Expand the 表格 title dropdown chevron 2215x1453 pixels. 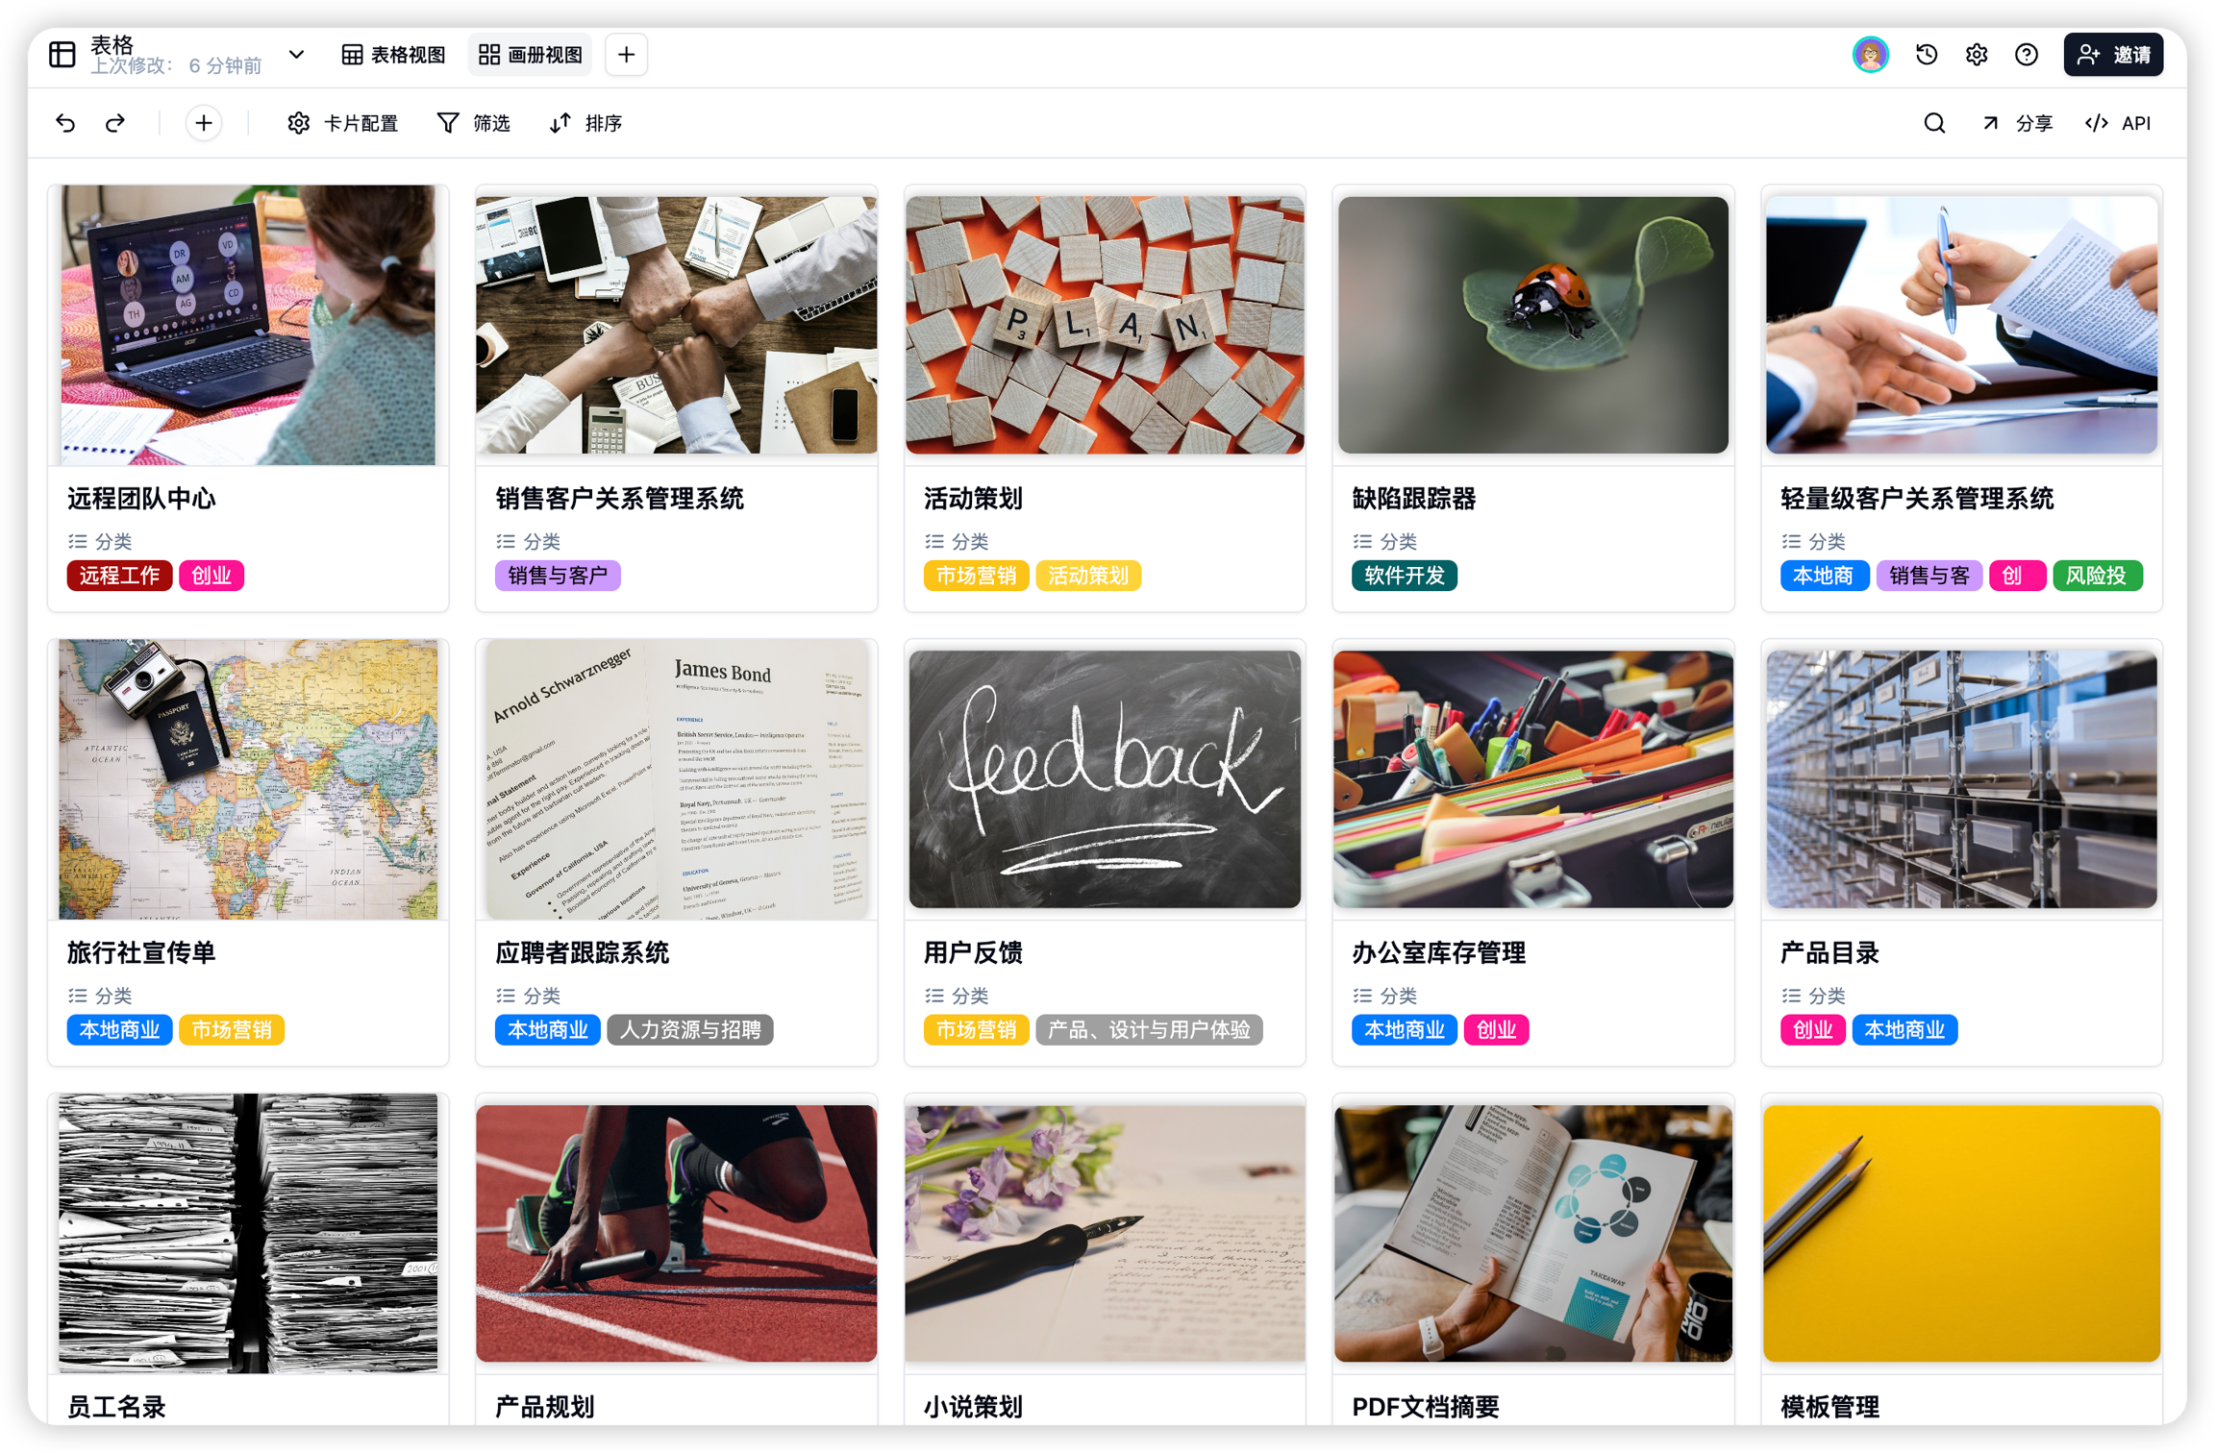[297, 55]
